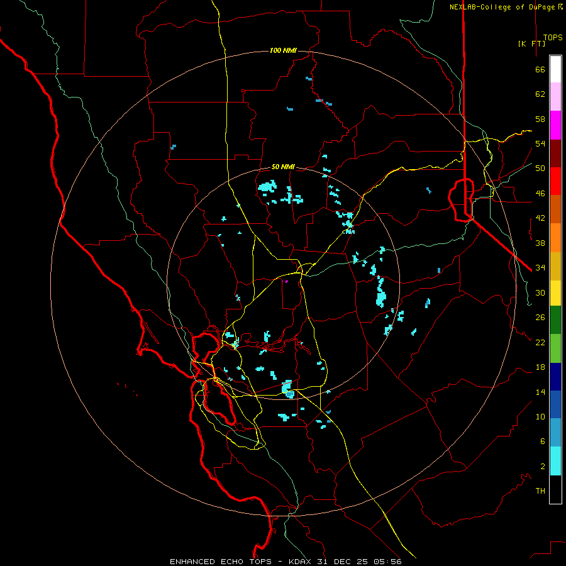Click the legend value "34"

540,268
